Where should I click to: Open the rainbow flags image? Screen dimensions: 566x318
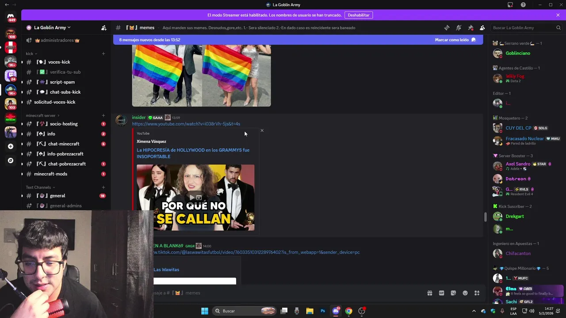[201, 75]
